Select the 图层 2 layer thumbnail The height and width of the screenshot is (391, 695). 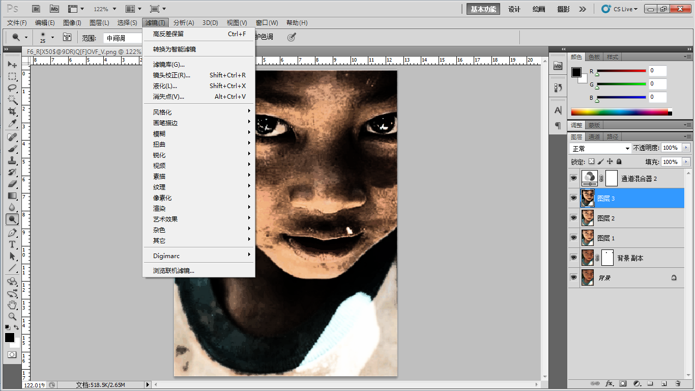click(x=588, y=218)
